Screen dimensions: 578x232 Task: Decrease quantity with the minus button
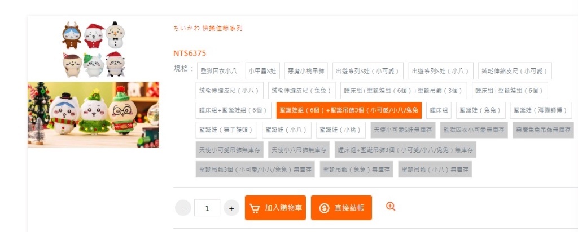pos(183,208)
